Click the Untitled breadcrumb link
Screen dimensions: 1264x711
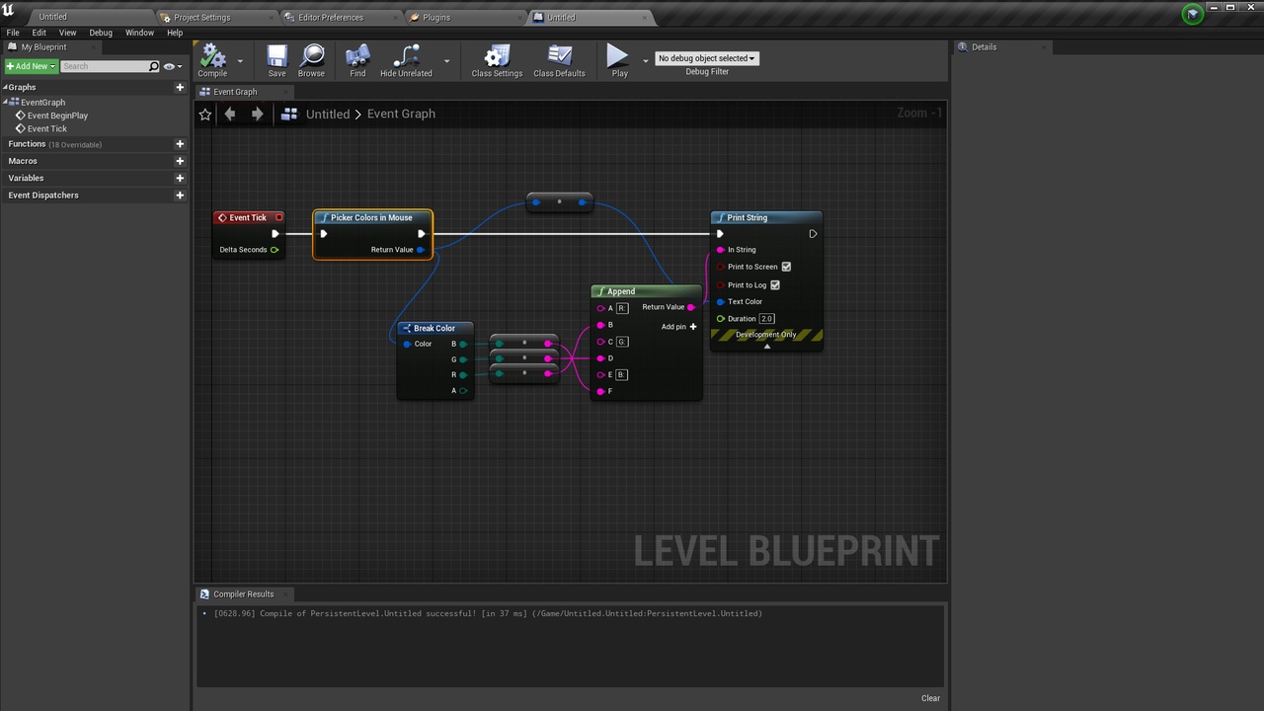pyautogui.click(x=328, y=114)
